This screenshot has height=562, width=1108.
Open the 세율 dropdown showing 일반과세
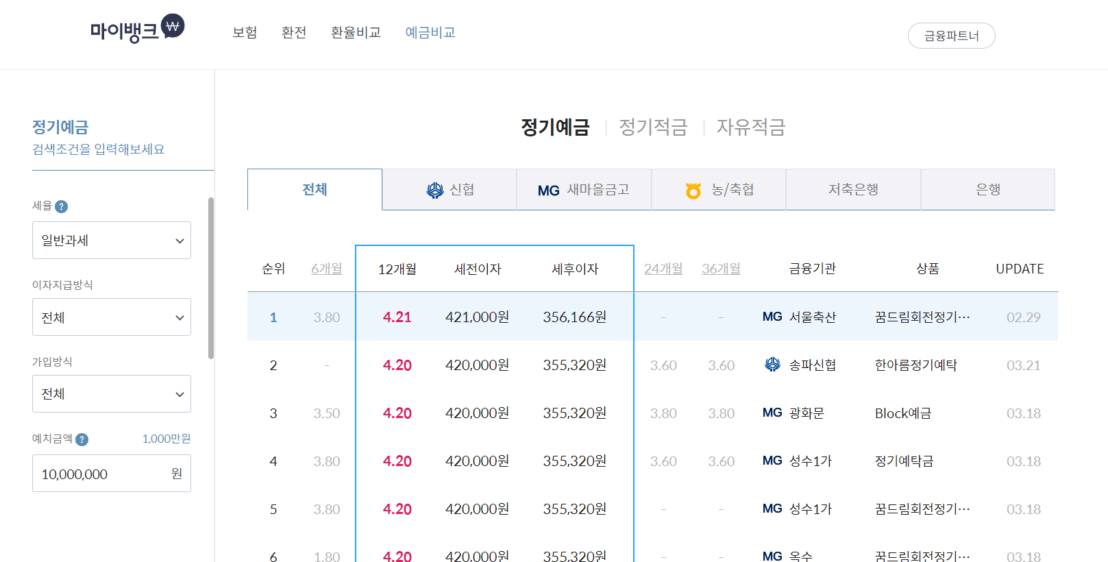(x=112, y=240)
